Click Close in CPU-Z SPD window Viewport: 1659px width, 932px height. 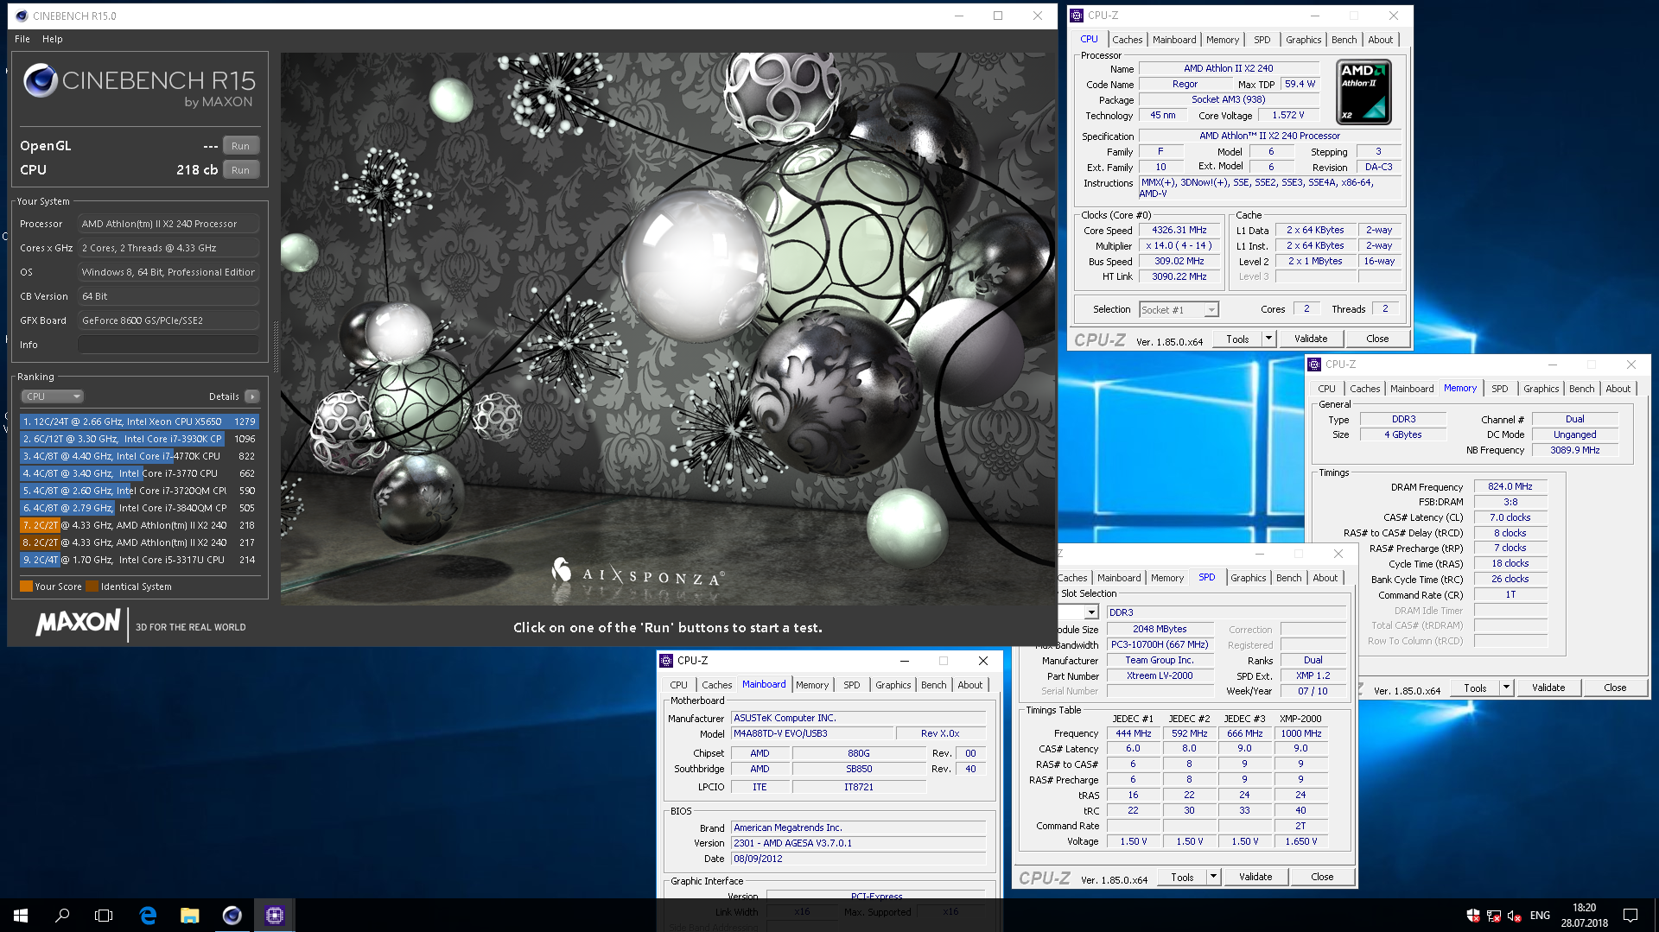(x=1322, y=877)
